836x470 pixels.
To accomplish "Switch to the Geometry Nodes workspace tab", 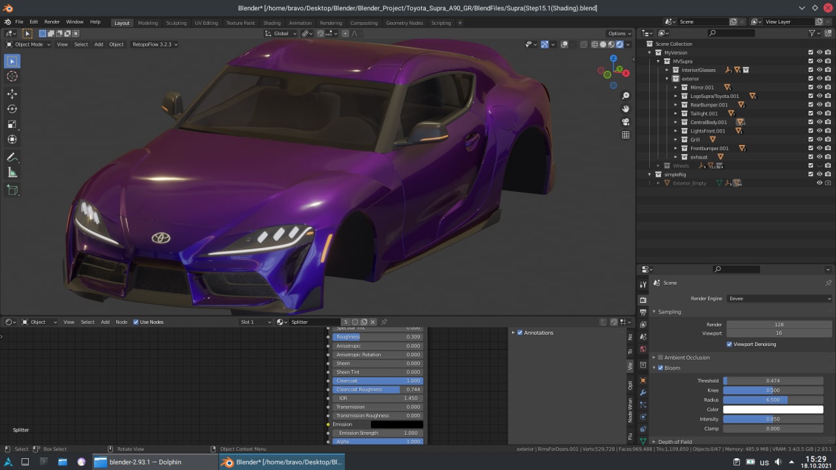I will pos(404,23).
